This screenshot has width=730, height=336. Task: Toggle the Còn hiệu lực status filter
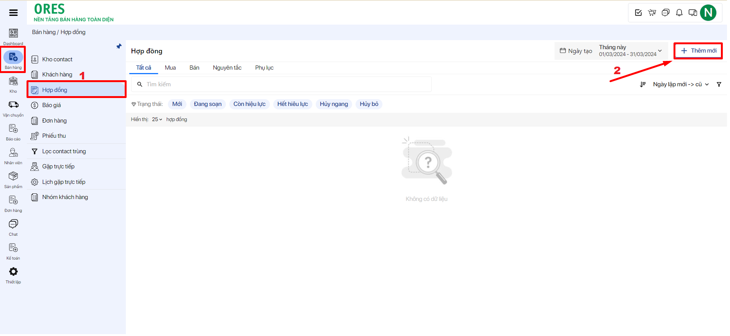(x=249, y=104)
